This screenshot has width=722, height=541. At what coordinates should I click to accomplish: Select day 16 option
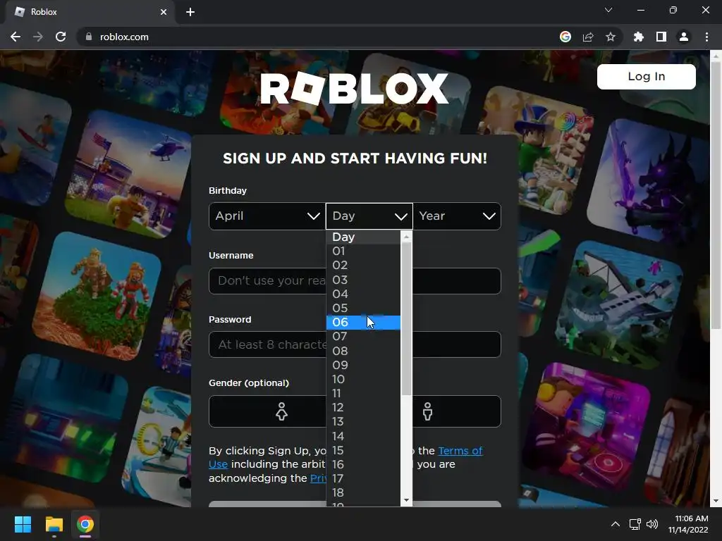(x=363, y=465)
